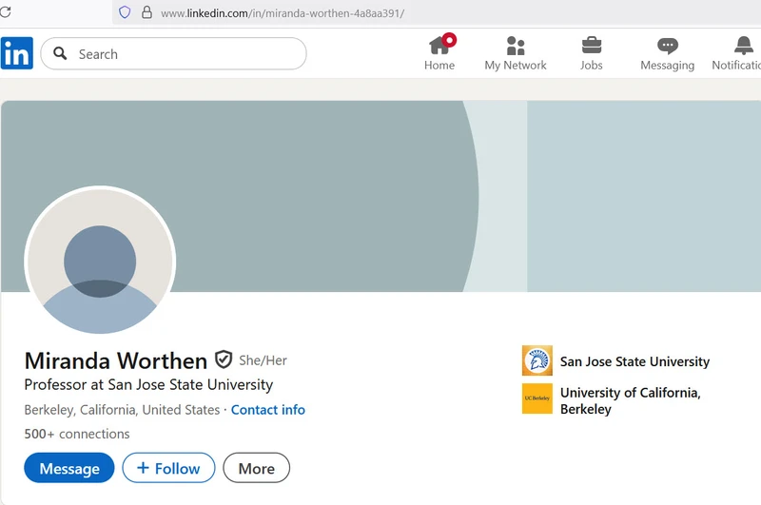View Notifications via bell icon

point(744,46)
